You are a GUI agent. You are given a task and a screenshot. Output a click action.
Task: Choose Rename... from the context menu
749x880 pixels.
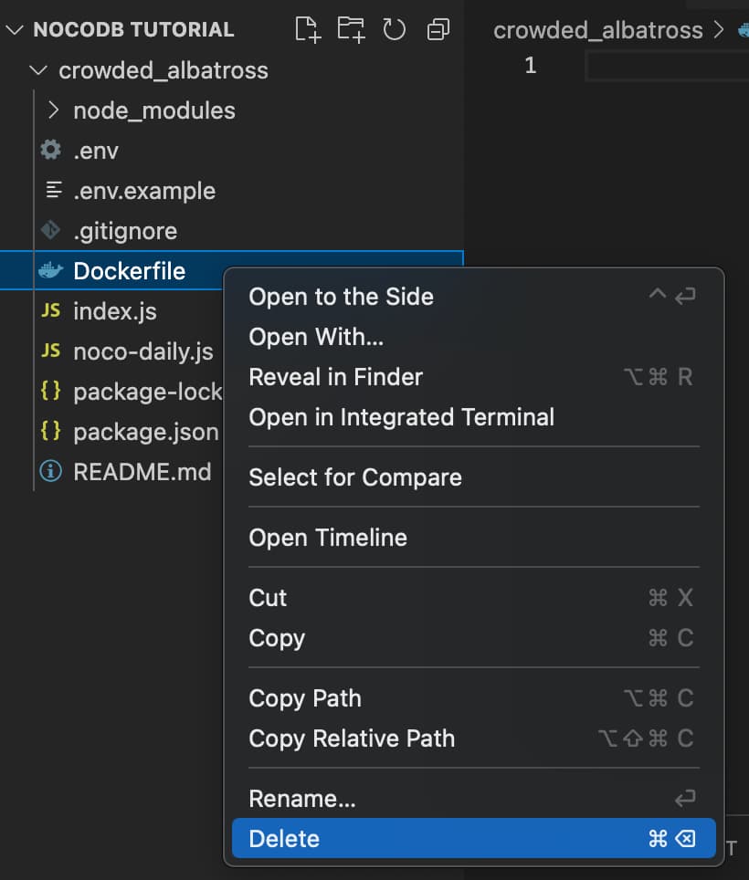pyautogui.click(x=474, y=798)
